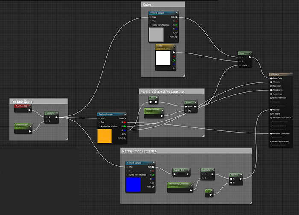Image resolution: width=299 pixels, height=215 pixels.
Task: Click the Ambient Occlusion input pin
Action: pyautogui.click(x=271, y=133)
